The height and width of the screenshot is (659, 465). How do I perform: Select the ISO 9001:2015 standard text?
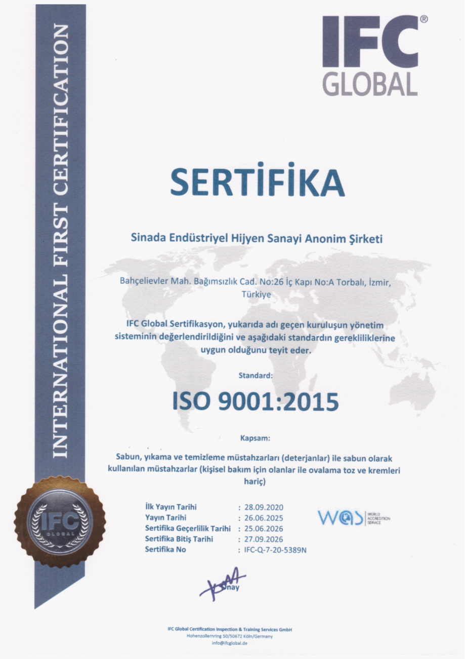pyautogui.click(x=256, y=402)
